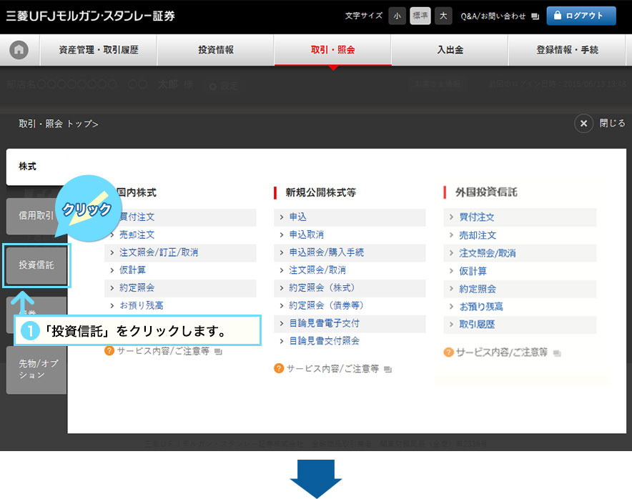Open 新規公開株式等 注文照会/取消
The width and height of the screenshot is (632, 499).
pyautogui.click(x=317, y=270)
